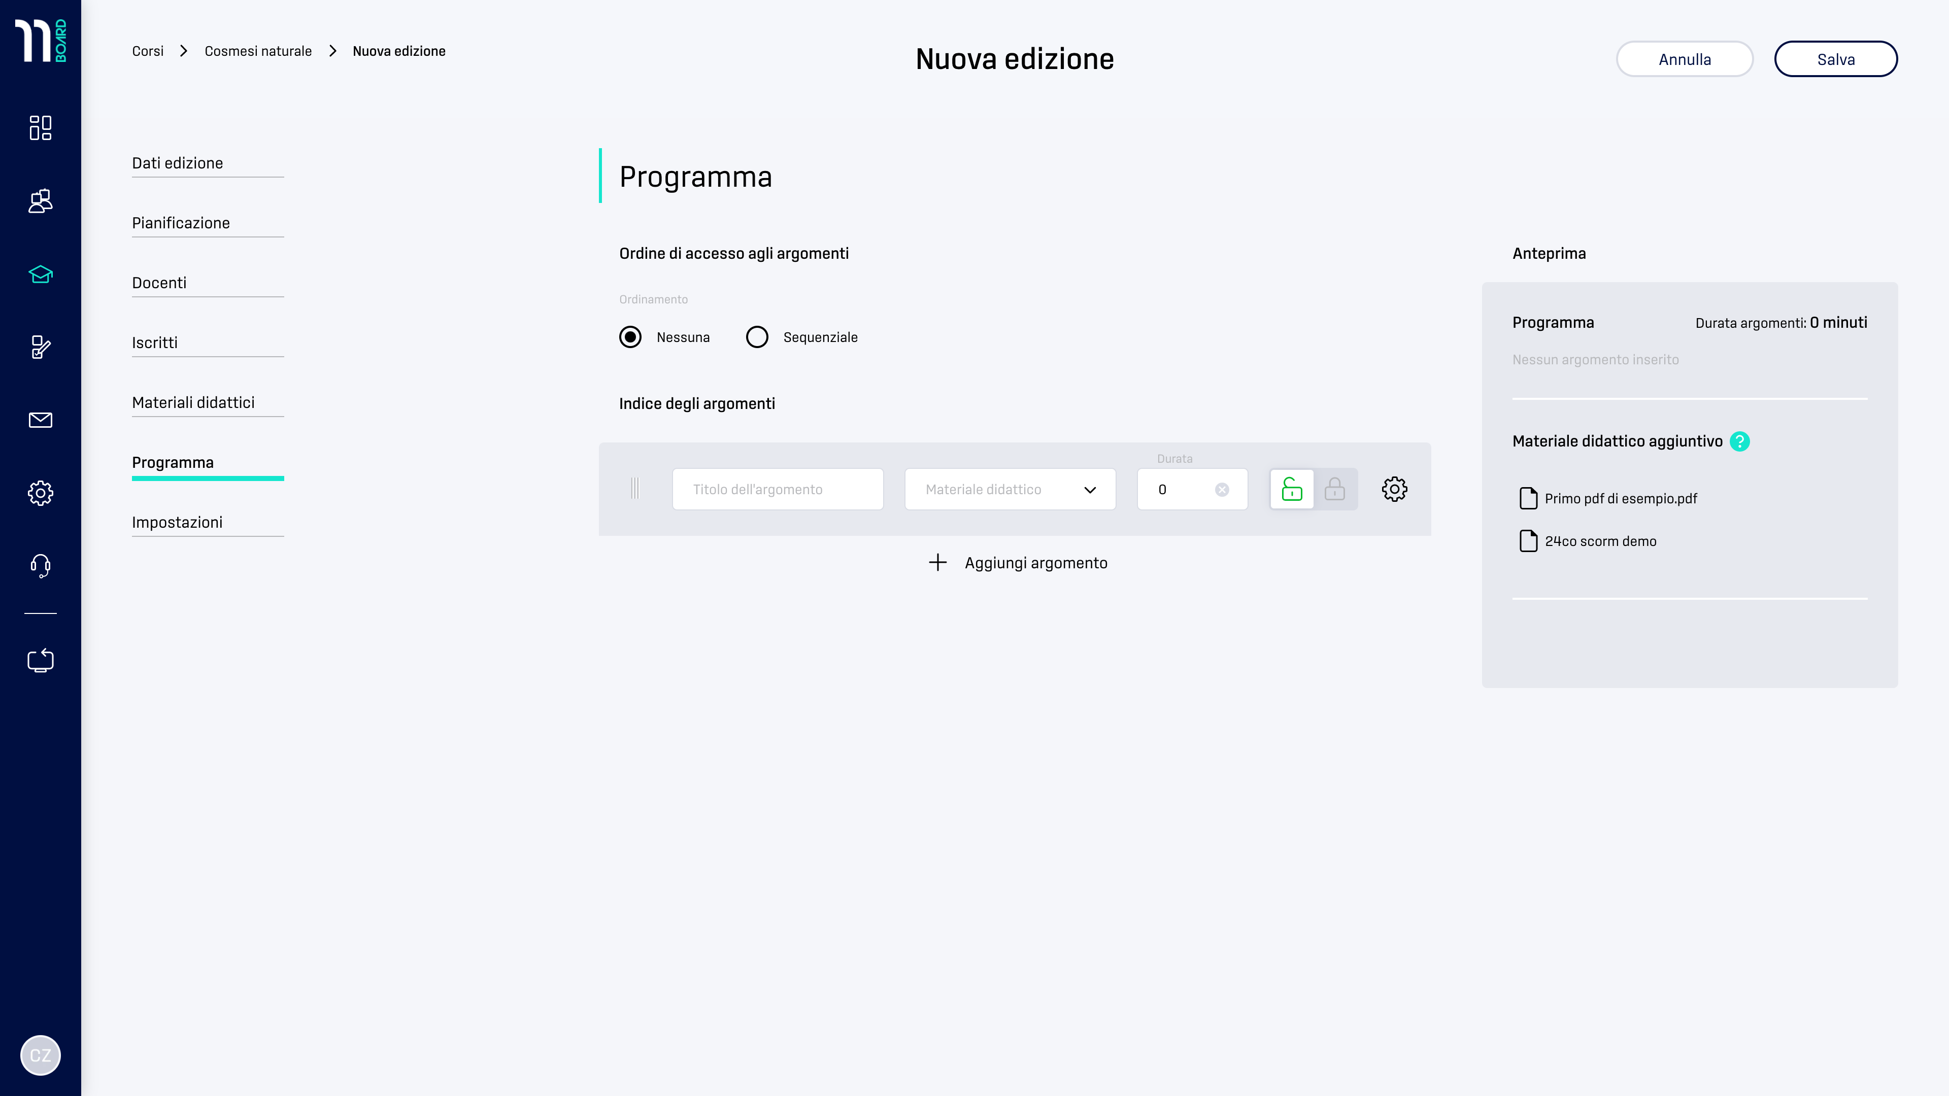Open Primo pdf di esempio.pdf in preview
The height and width of the screenshot is (1096, 1949).
(x=1621, y=498)
